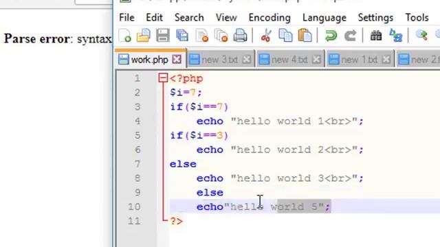The width and height of the screenshot is (440, 247).
Task: Click the closing ?> tag
Action: point(176,221)
